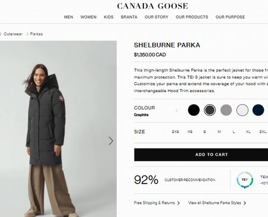Open the Our Story menu
268x217 pixels.
(157, 17)
